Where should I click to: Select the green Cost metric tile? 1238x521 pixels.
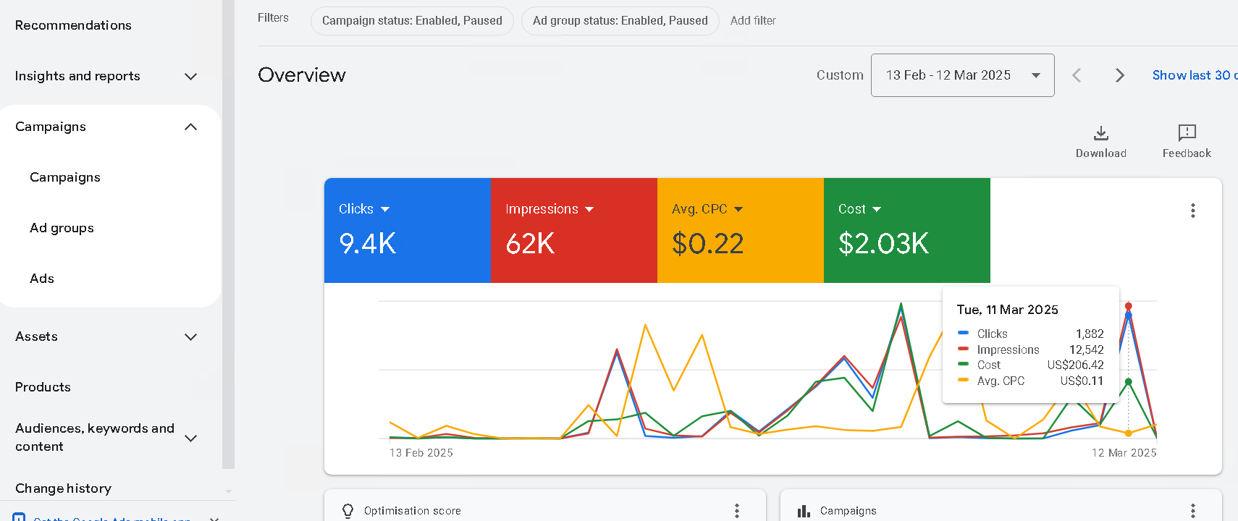tap(907, 230)
